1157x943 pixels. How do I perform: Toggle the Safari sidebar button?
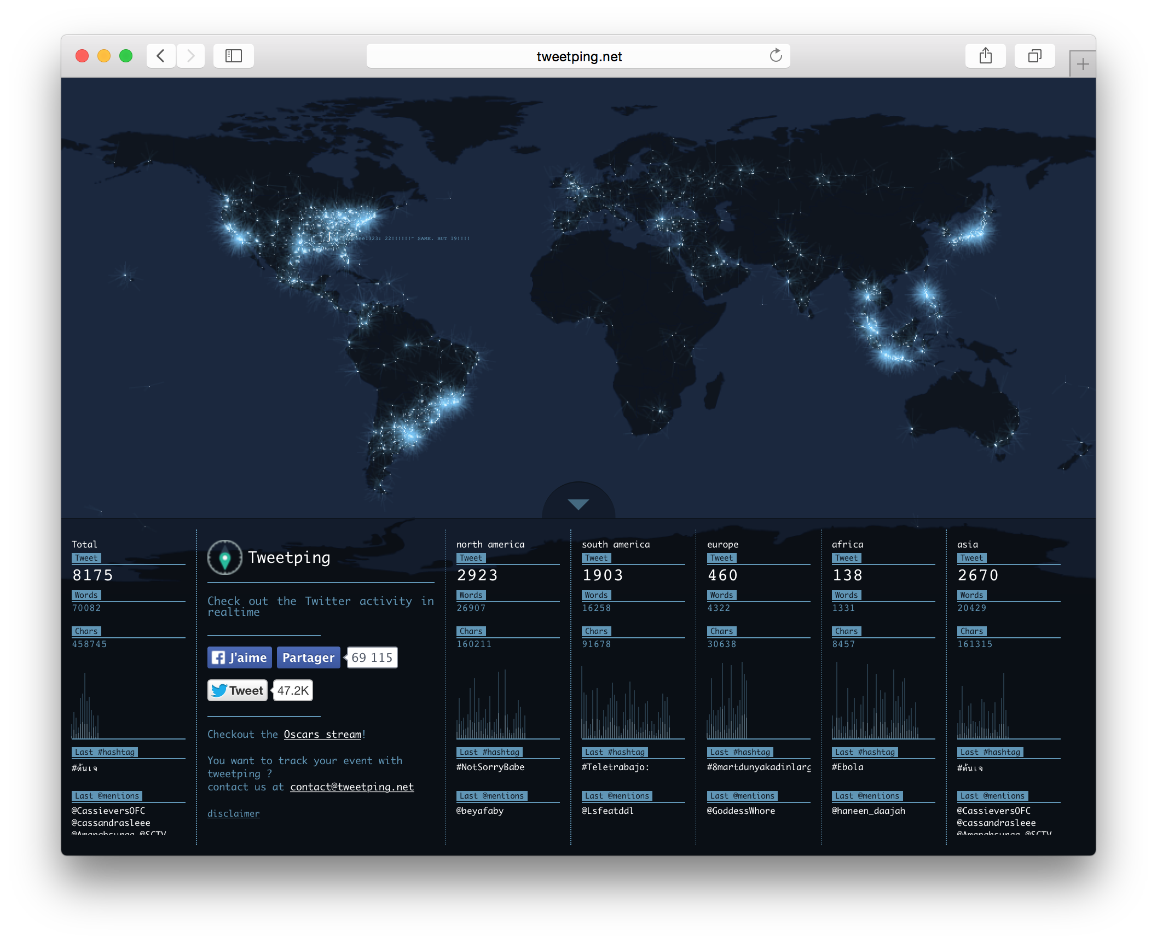(x=234, y=56)
